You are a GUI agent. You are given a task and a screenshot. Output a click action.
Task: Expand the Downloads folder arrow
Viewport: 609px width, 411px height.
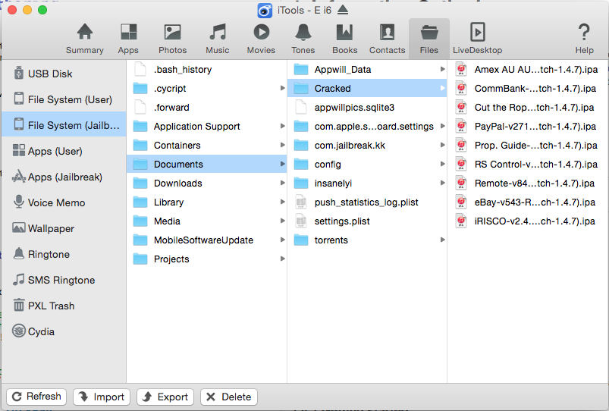click(283, 183)
